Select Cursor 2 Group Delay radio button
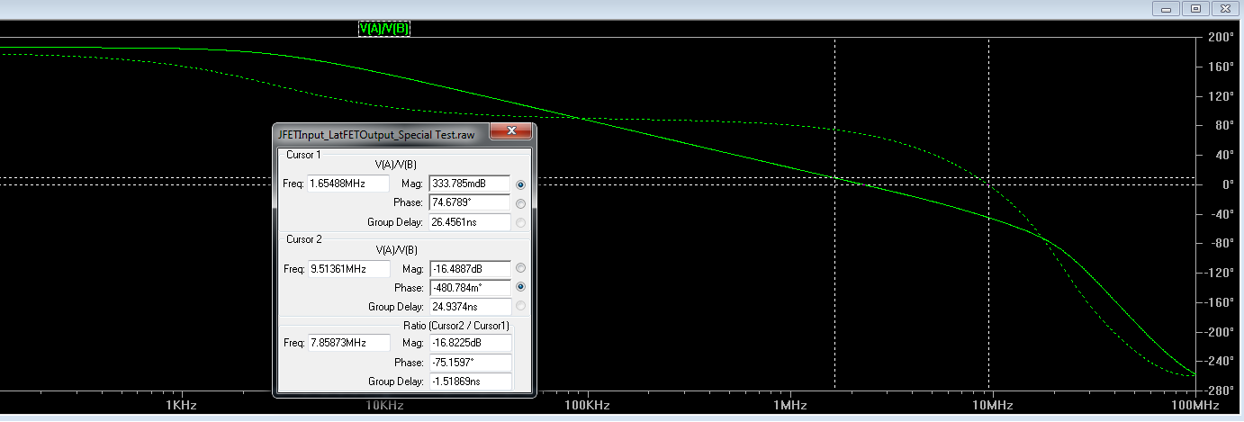This screenshot has height=422, width=1244. click(520, 306)
